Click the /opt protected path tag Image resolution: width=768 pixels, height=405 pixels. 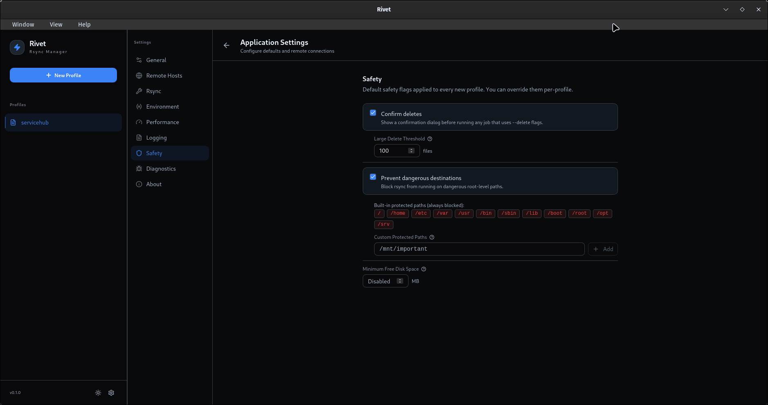click(602, 214)
